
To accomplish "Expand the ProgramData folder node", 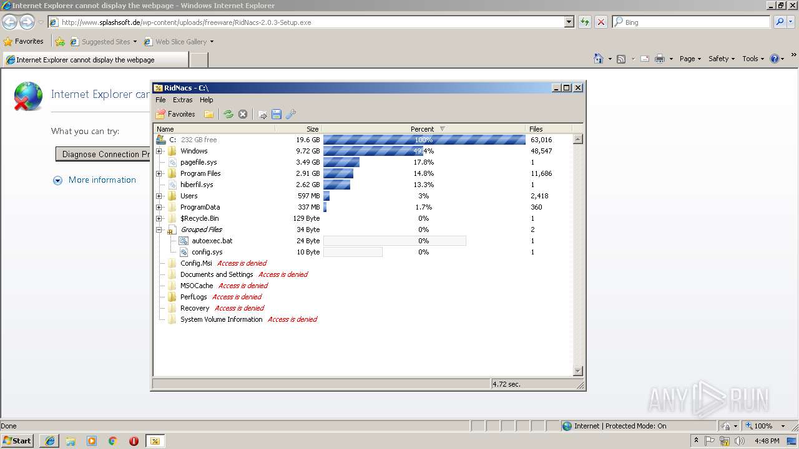I will pos(159,207).
